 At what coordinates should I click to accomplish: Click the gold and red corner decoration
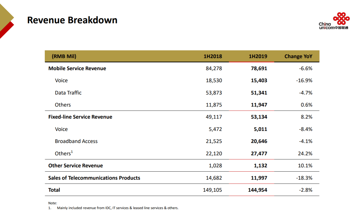[6, 21]
